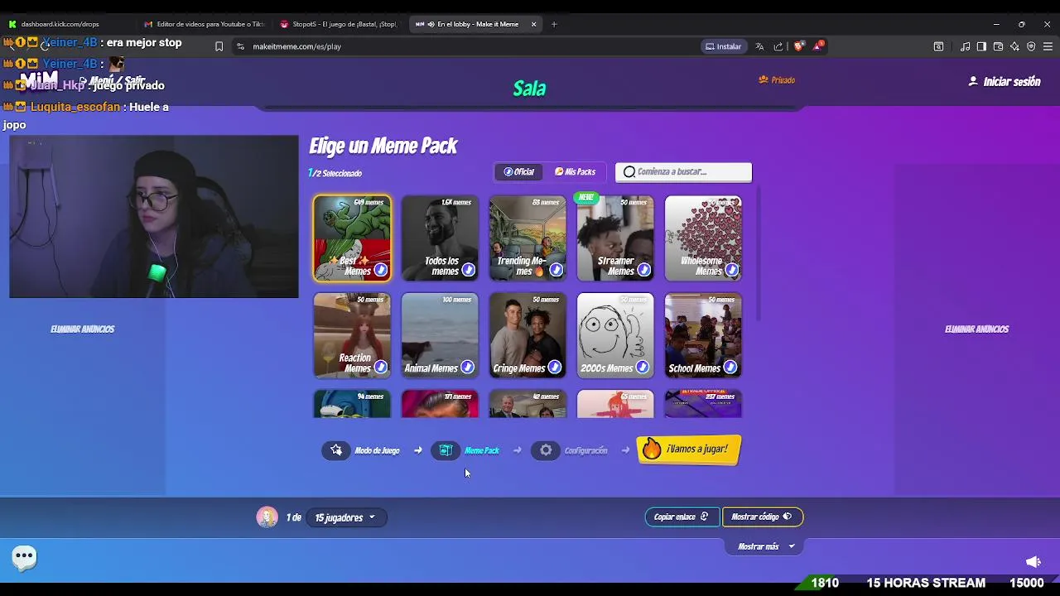Image resolution: width=1060 pixels, height=596 pixels.
Task: Open the Brave Wallet icon
Action: pos(998,46)
